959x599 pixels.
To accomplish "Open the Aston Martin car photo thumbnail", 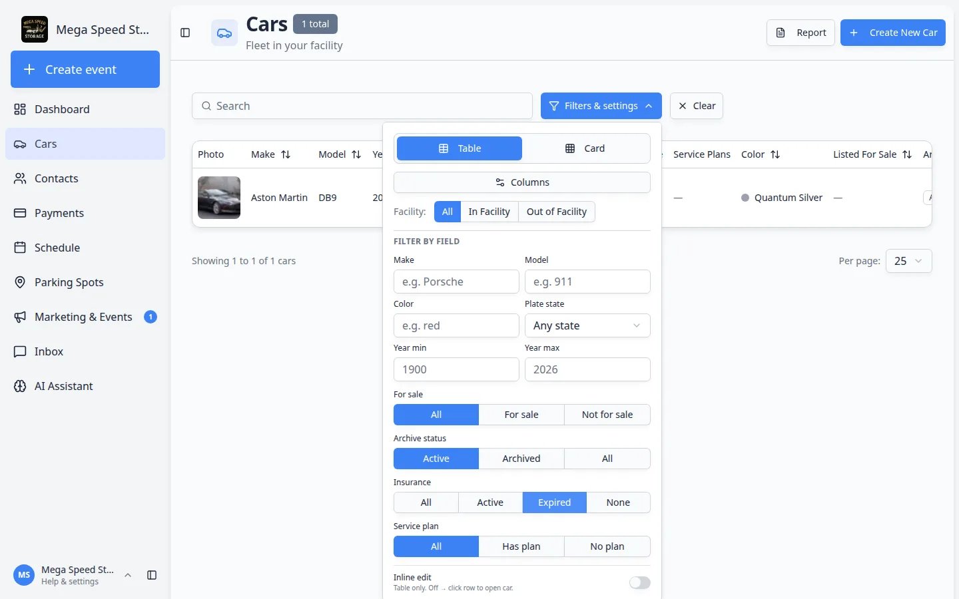I will 219,198.
